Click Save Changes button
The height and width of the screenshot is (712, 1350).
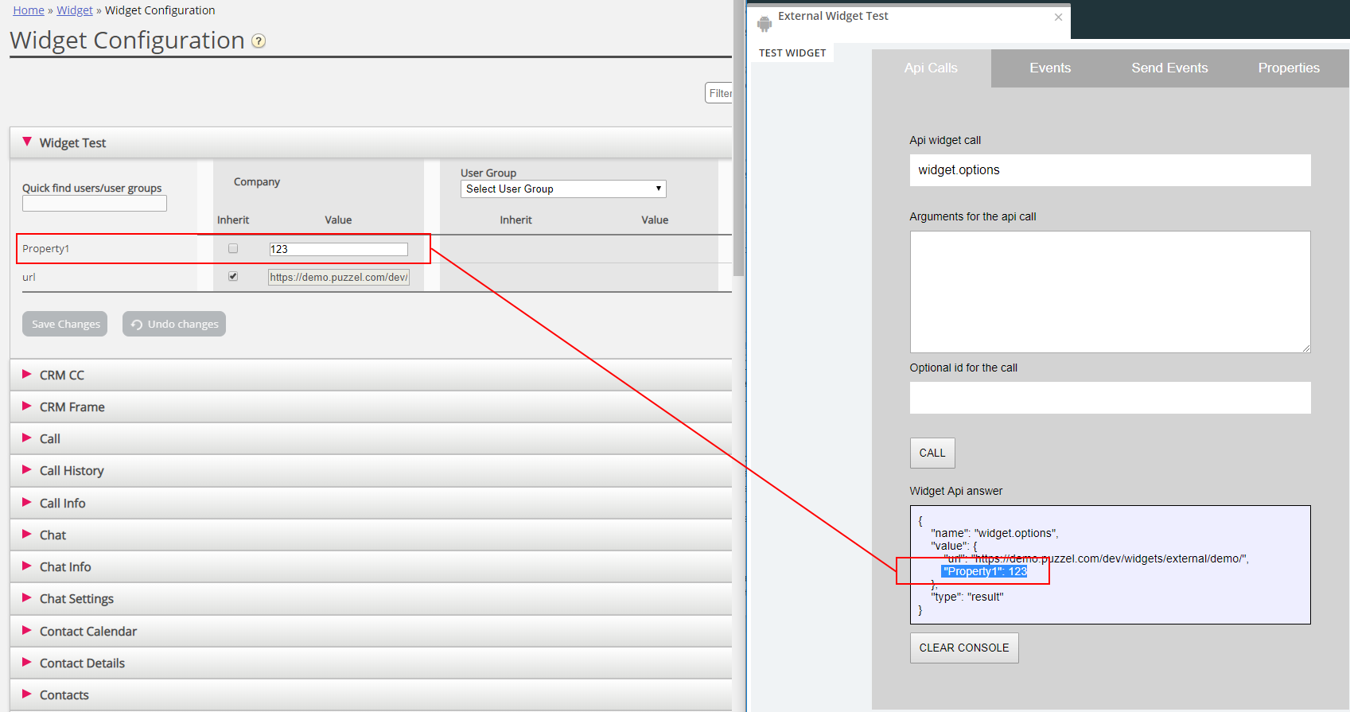pos(65,324)
